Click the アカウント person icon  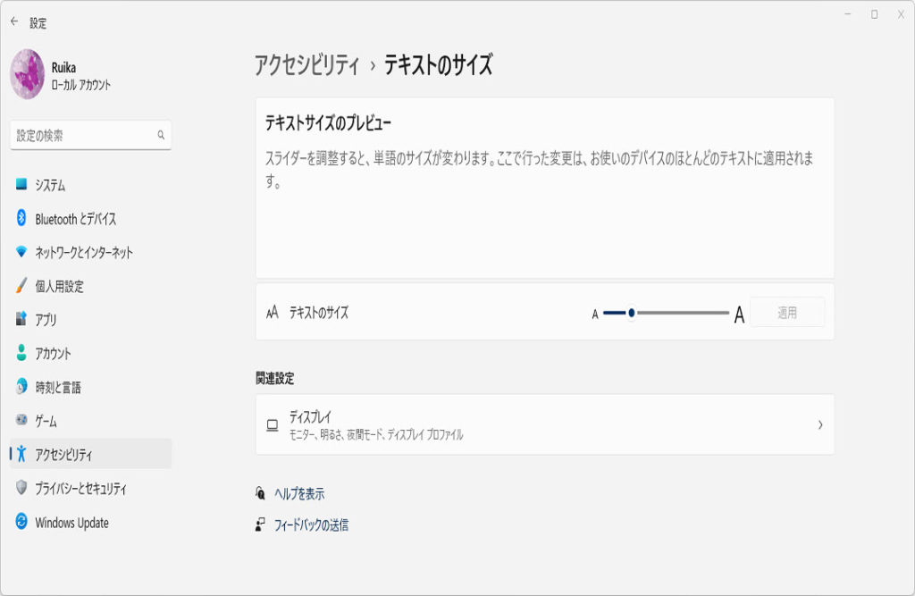[21, 353]
